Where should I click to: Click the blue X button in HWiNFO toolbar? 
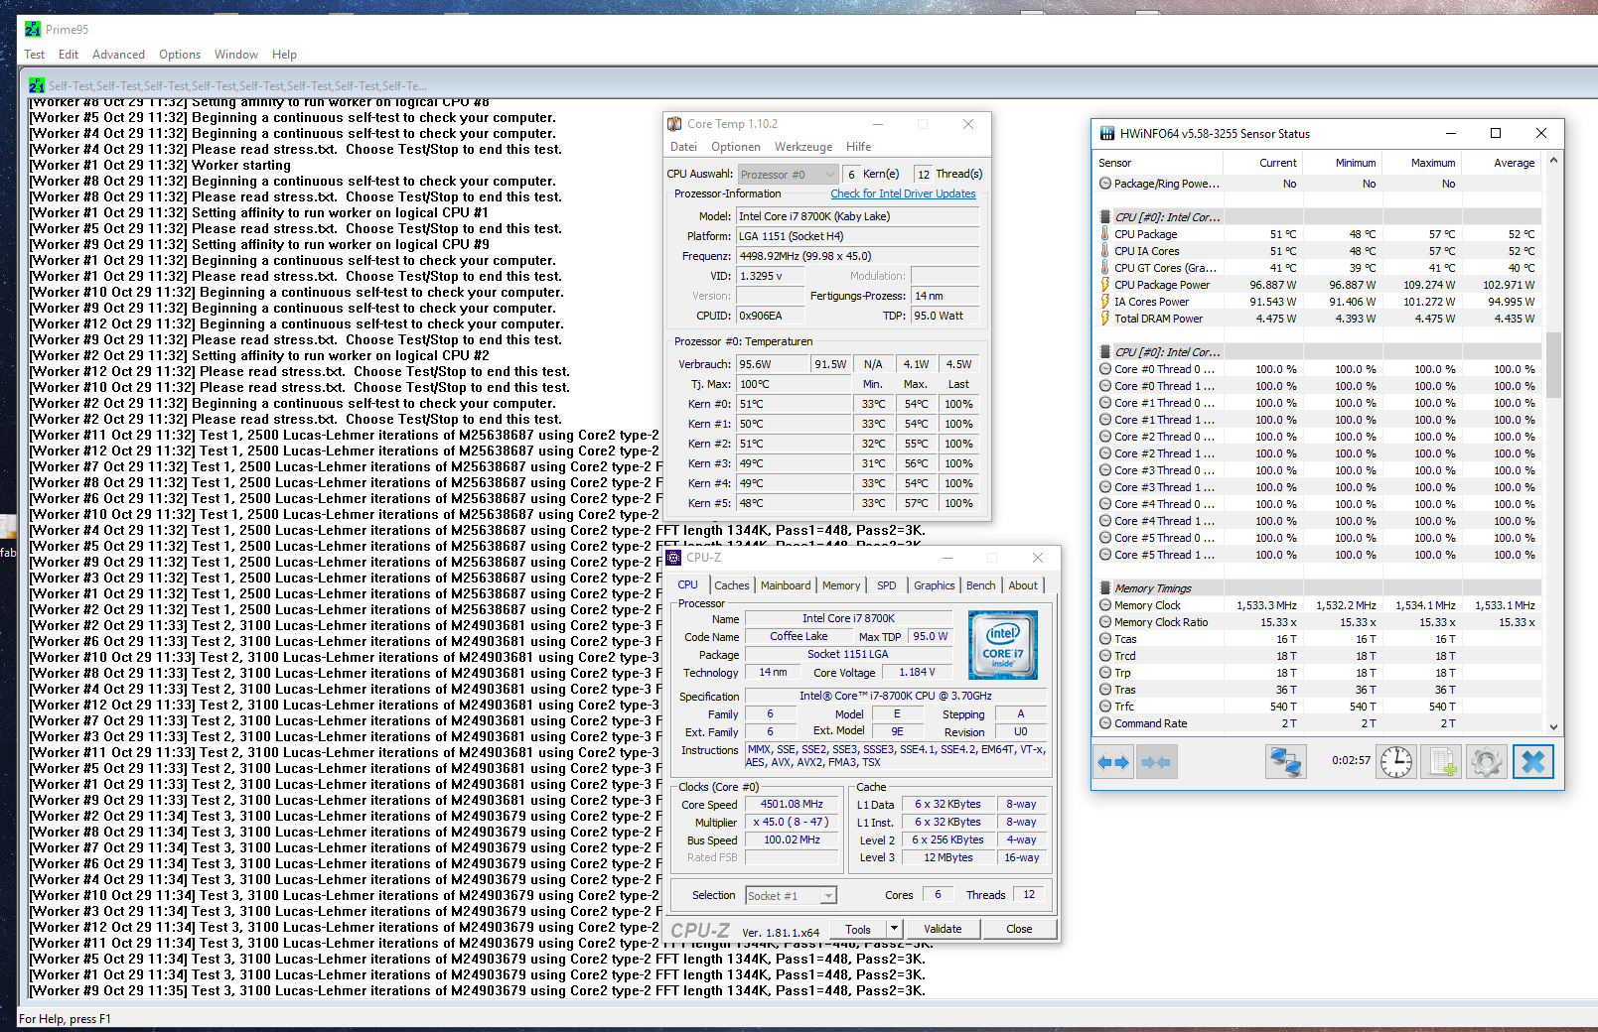tap(1533, 762)
